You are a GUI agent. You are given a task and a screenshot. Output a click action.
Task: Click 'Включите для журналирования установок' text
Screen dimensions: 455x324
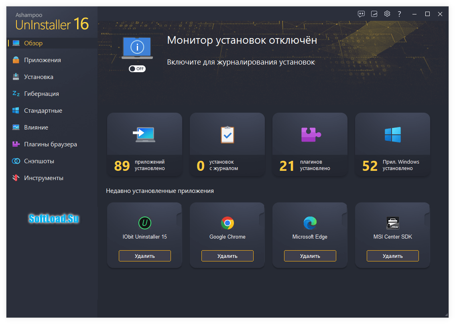click(x=241, y=62)
